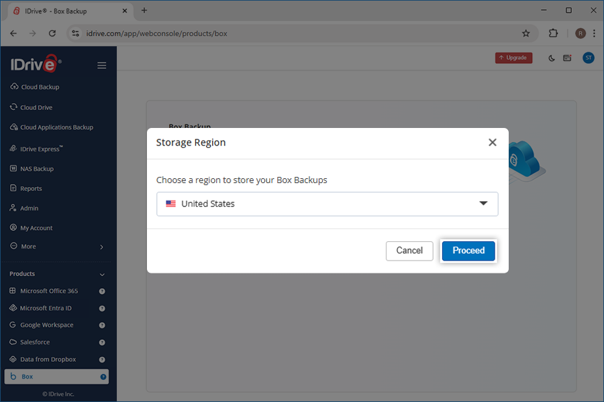Open Chrome profile R avatar

[x=580, y=33]
